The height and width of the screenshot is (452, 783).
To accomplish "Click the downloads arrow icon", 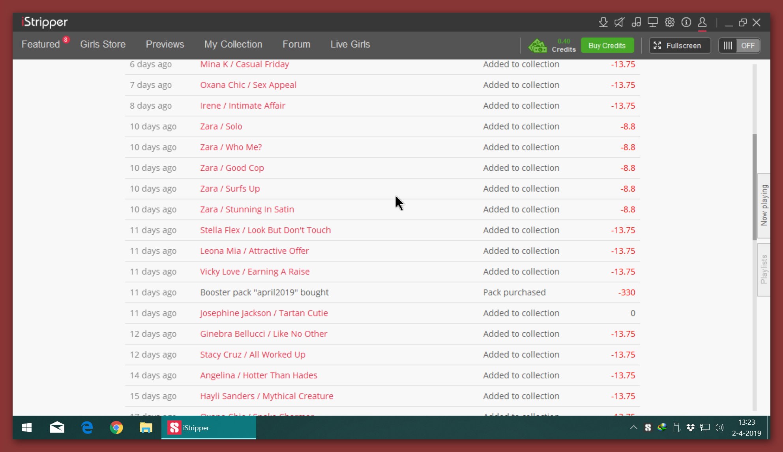I will [x=603, y=22].
